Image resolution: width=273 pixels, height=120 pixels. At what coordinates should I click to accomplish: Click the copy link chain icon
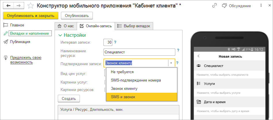coord(214,5)
